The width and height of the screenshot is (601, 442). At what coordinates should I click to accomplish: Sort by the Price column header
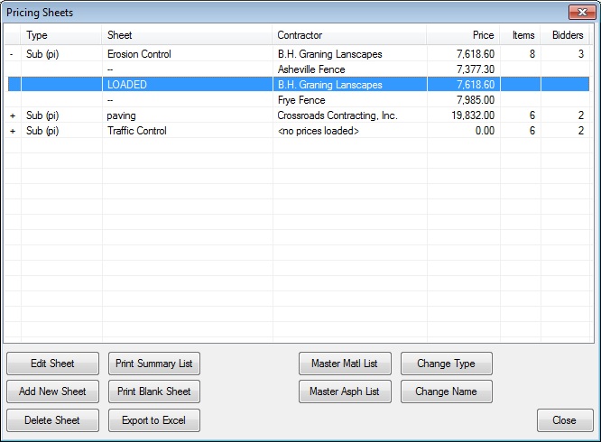(464, 35)
